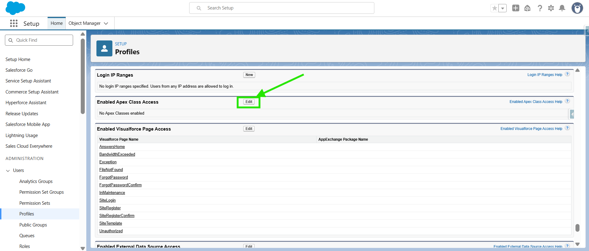Image resolution: width=589 pixels, height=251 pixels.
Task: Open Permission Sets
Action: [35, 203]
